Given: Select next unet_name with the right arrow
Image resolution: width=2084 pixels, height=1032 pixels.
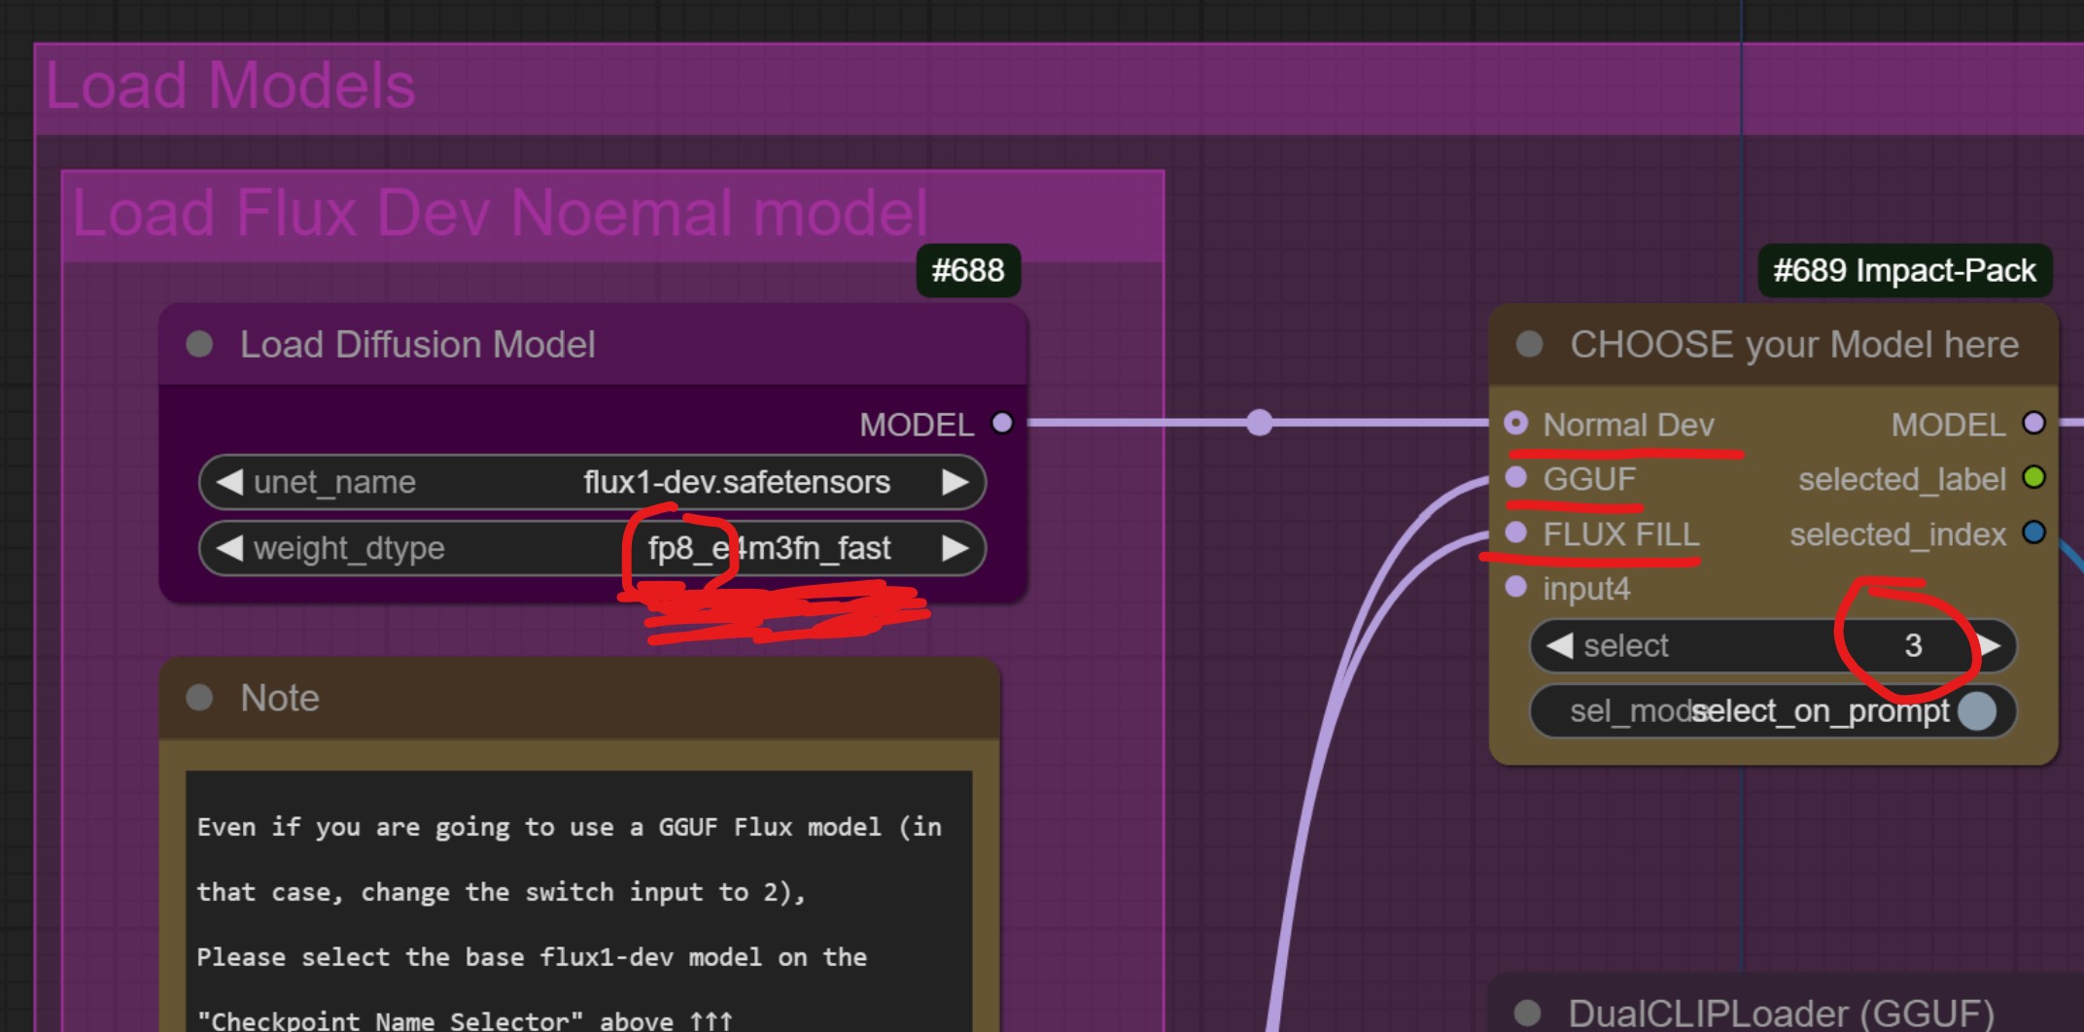Looking at the screenshot, I should point(955,482).
